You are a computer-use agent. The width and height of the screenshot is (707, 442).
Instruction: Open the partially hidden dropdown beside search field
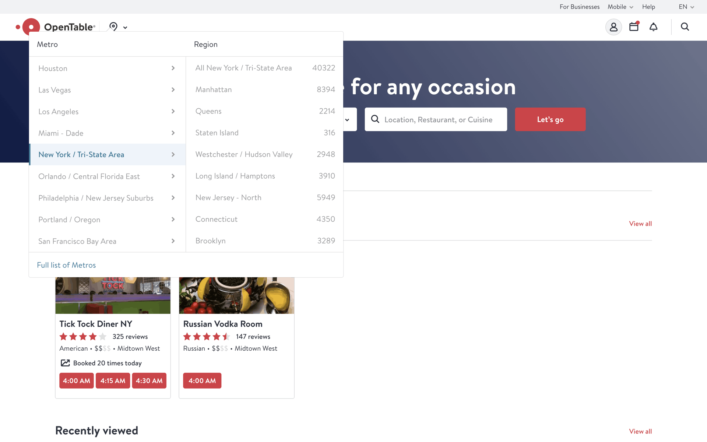[347, 120]
